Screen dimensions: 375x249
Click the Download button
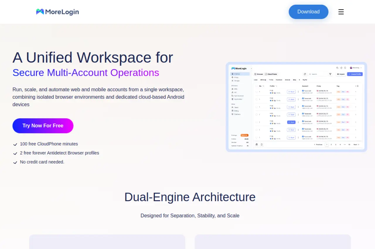[308, 12]
